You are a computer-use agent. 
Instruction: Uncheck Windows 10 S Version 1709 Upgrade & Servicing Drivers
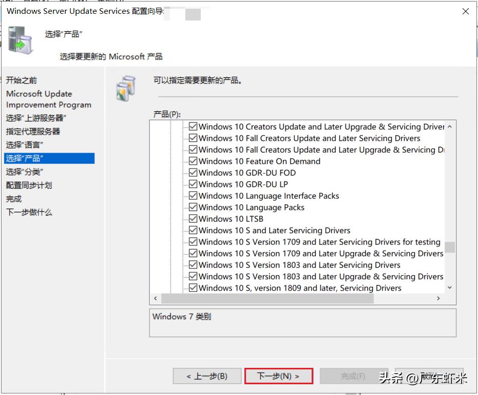click(193, 253)
